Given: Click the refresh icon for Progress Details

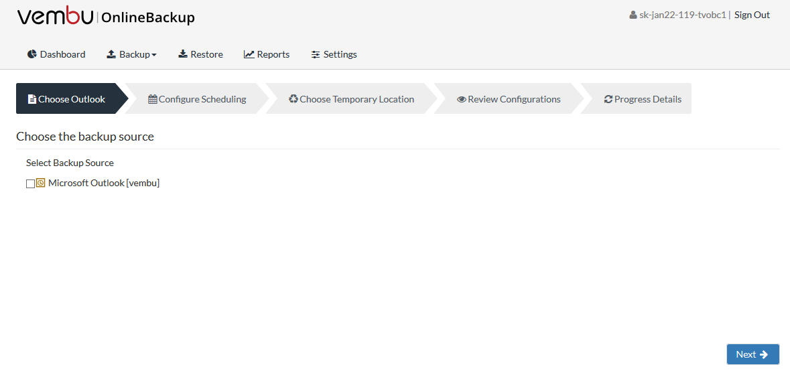Looking at the screenshot, I should 608,99.
